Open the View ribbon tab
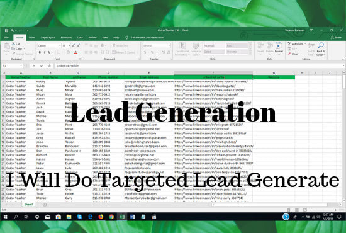346x233 pixels. 105,38
